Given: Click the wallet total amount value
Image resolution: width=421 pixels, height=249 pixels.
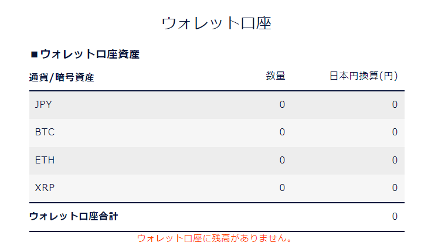Looking at the screenshot, I should tap(395, 216).
